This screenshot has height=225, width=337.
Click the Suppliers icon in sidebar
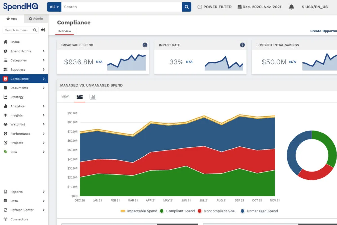(6, 69)
